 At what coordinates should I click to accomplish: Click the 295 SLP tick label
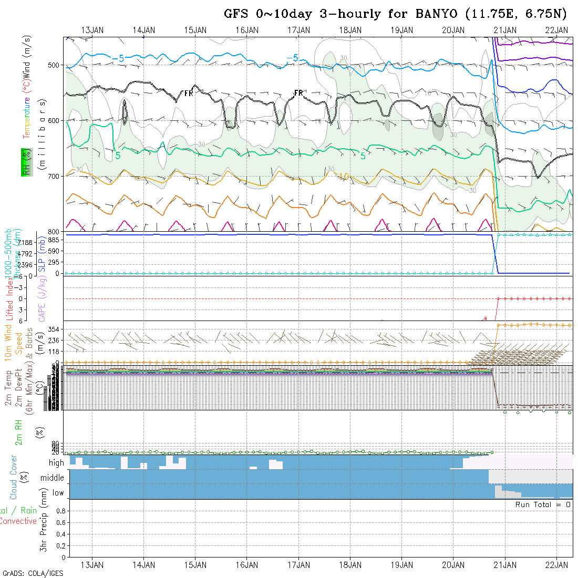54,262
